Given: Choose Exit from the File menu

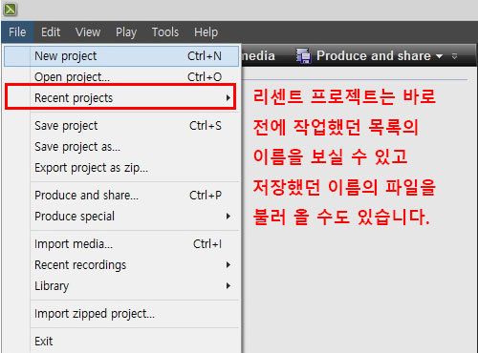Looking at the screenshot, I should (x=121, y=342).
